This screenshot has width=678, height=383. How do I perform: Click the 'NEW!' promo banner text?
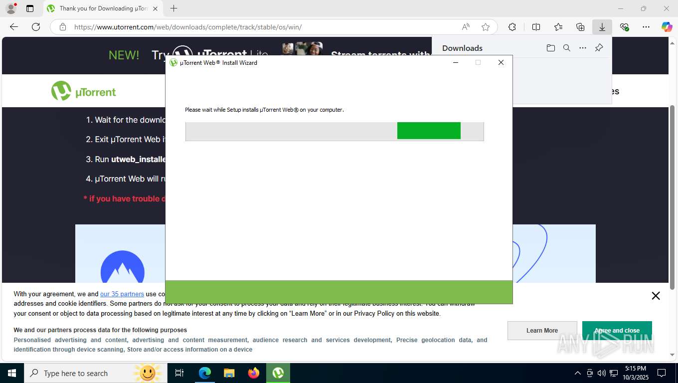click(x=124, y=55)
